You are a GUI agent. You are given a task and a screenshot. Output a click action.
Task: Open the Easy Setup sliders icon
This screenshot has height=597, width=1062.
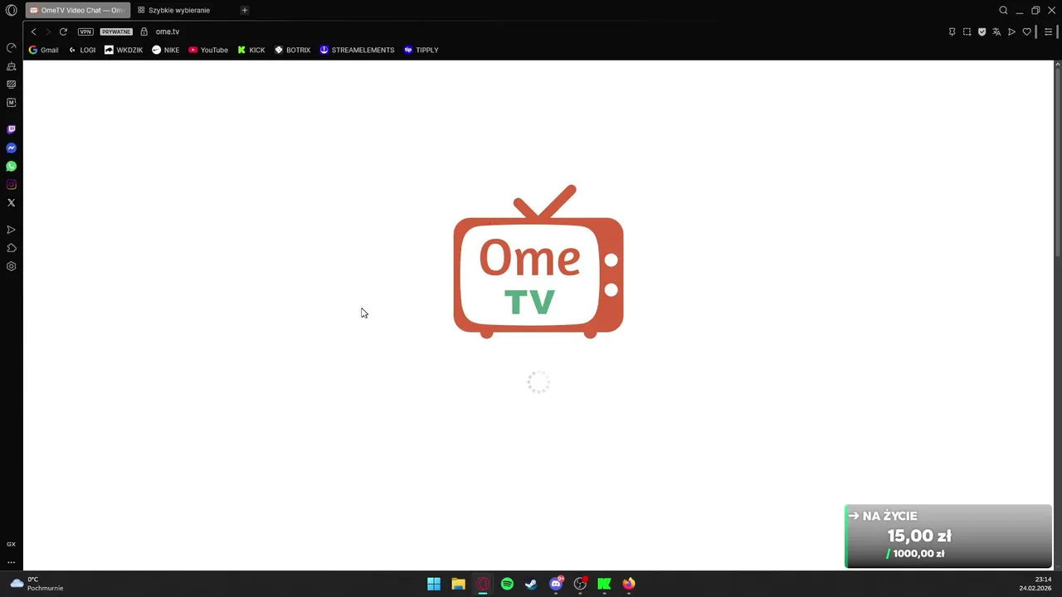(x=1048, y=32)
